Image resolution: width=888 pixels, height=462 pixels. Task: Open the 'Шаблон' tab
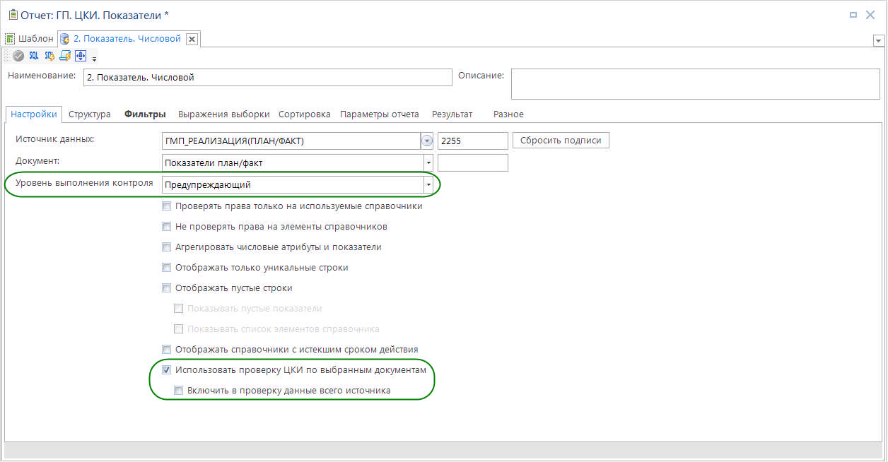(x=30, y=39)
